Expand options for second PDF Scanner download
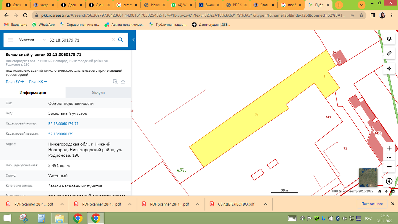This screenshot has height=224, width=398. click(130, 204)
